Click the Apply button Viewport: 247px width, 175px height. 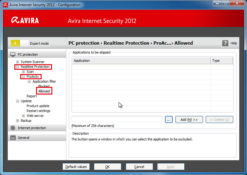point(171,167)
